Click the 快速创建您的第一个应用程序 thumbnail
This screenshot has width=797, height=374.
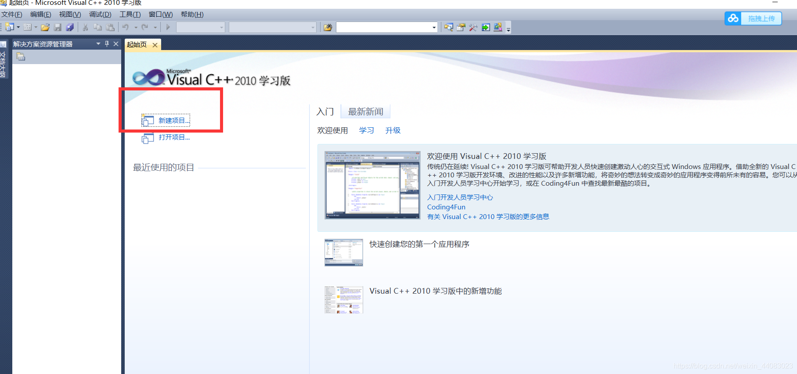point(344,252)
